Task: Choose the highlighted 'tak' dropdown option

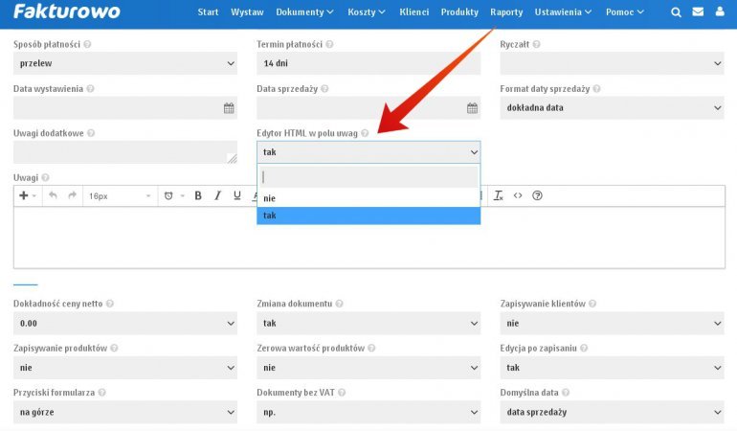Action: (x=368, y=215)
